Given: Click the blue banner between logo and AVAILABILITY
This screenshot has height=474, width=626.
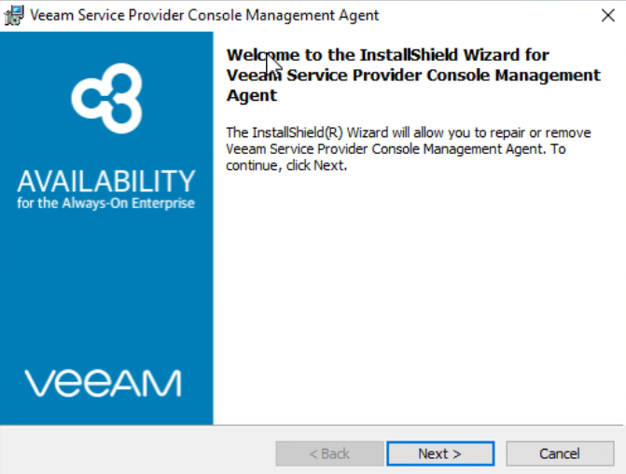Looking at the screenshot, I should click(106, 145).
